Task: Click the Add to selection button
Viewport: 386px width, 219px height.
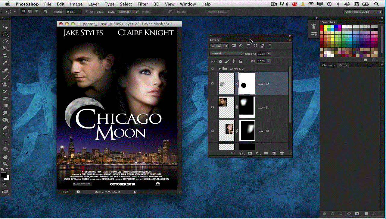Action: click(30, 11)
